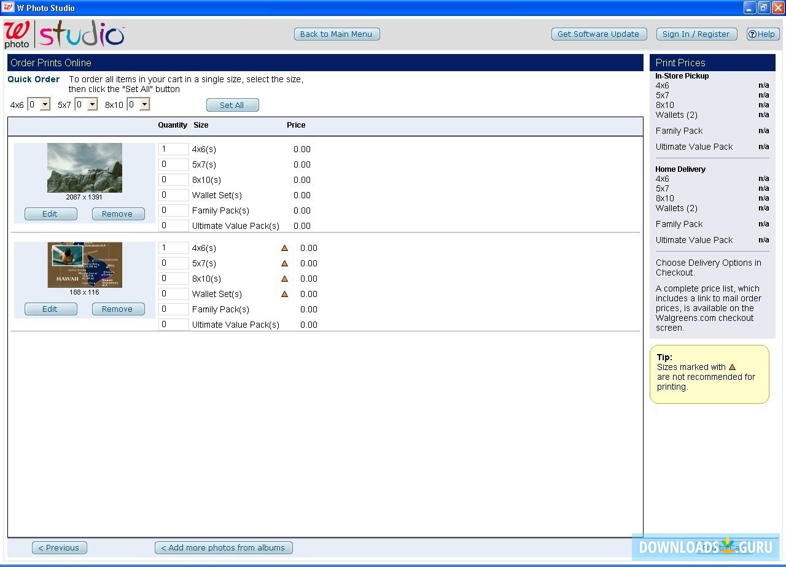The height and width of the screenshot is (567, 786).
Task: Click "Family Pack(s)" size label for Hawaii photo
Action: [220, 309]
